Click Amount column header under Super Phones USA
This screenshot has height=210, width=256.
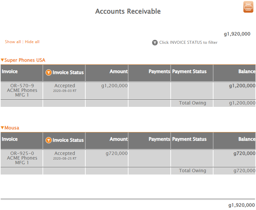point(119,71)
